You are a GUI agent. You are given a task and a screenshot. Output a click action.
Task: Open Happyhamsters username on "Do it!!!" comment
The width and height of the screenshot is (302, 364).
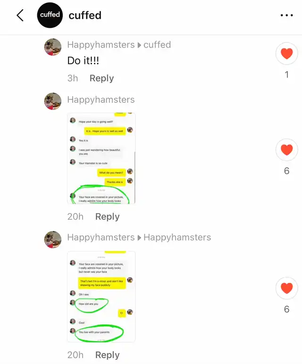coord(101,45)
